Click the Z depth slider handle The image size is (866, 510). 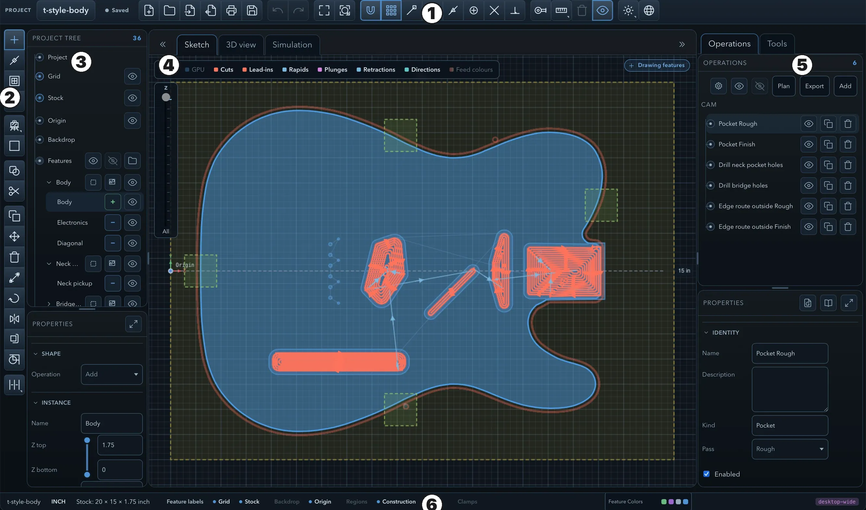coord(166,97)
